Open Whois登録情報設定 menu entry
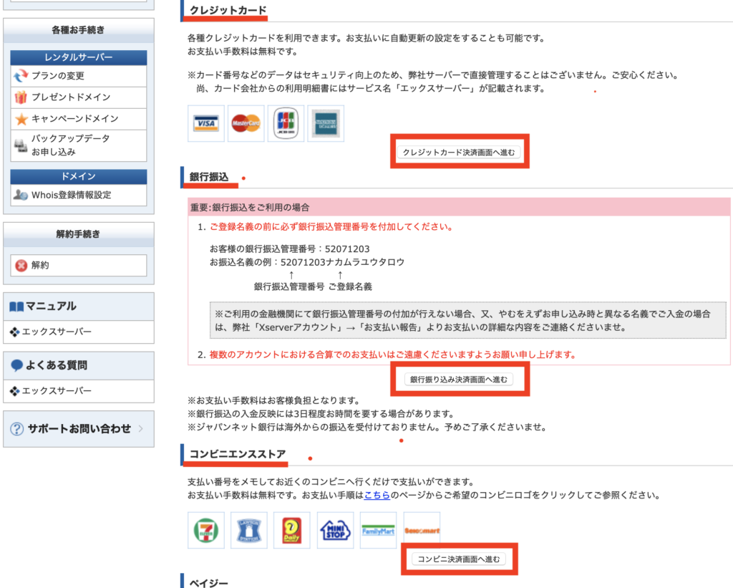 point(79,195)
